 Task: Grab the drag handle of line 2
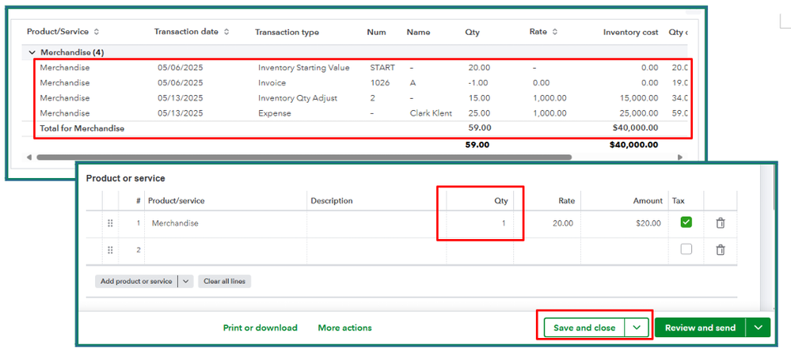click(x=110, y=249)
